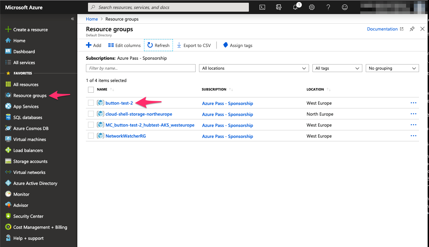The image size is (429, 247).
Task: Click the Virtual networks icon
Action: click(8, 172)
